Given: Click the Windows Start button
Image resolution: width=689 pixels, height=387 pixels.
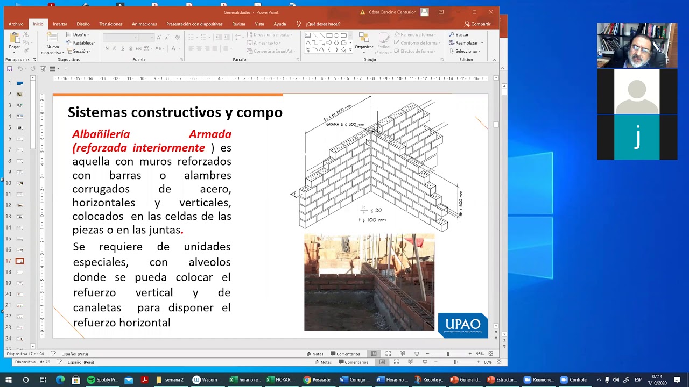Looking at the screenshot, I should tap(8, 380).
